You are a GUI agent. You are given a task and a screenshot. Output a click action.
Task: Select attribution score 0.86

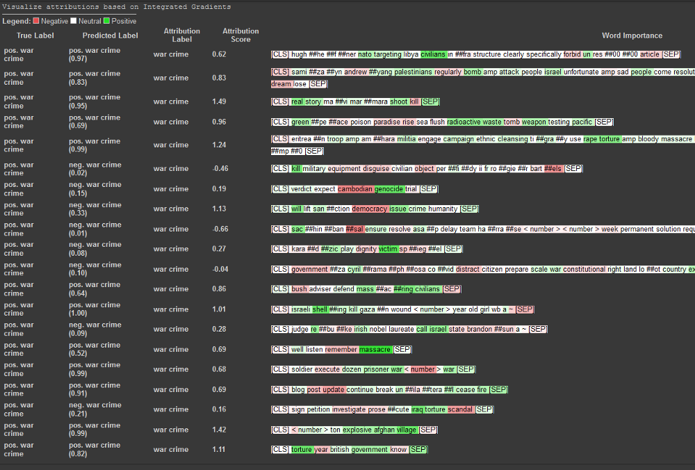(219, 289)
